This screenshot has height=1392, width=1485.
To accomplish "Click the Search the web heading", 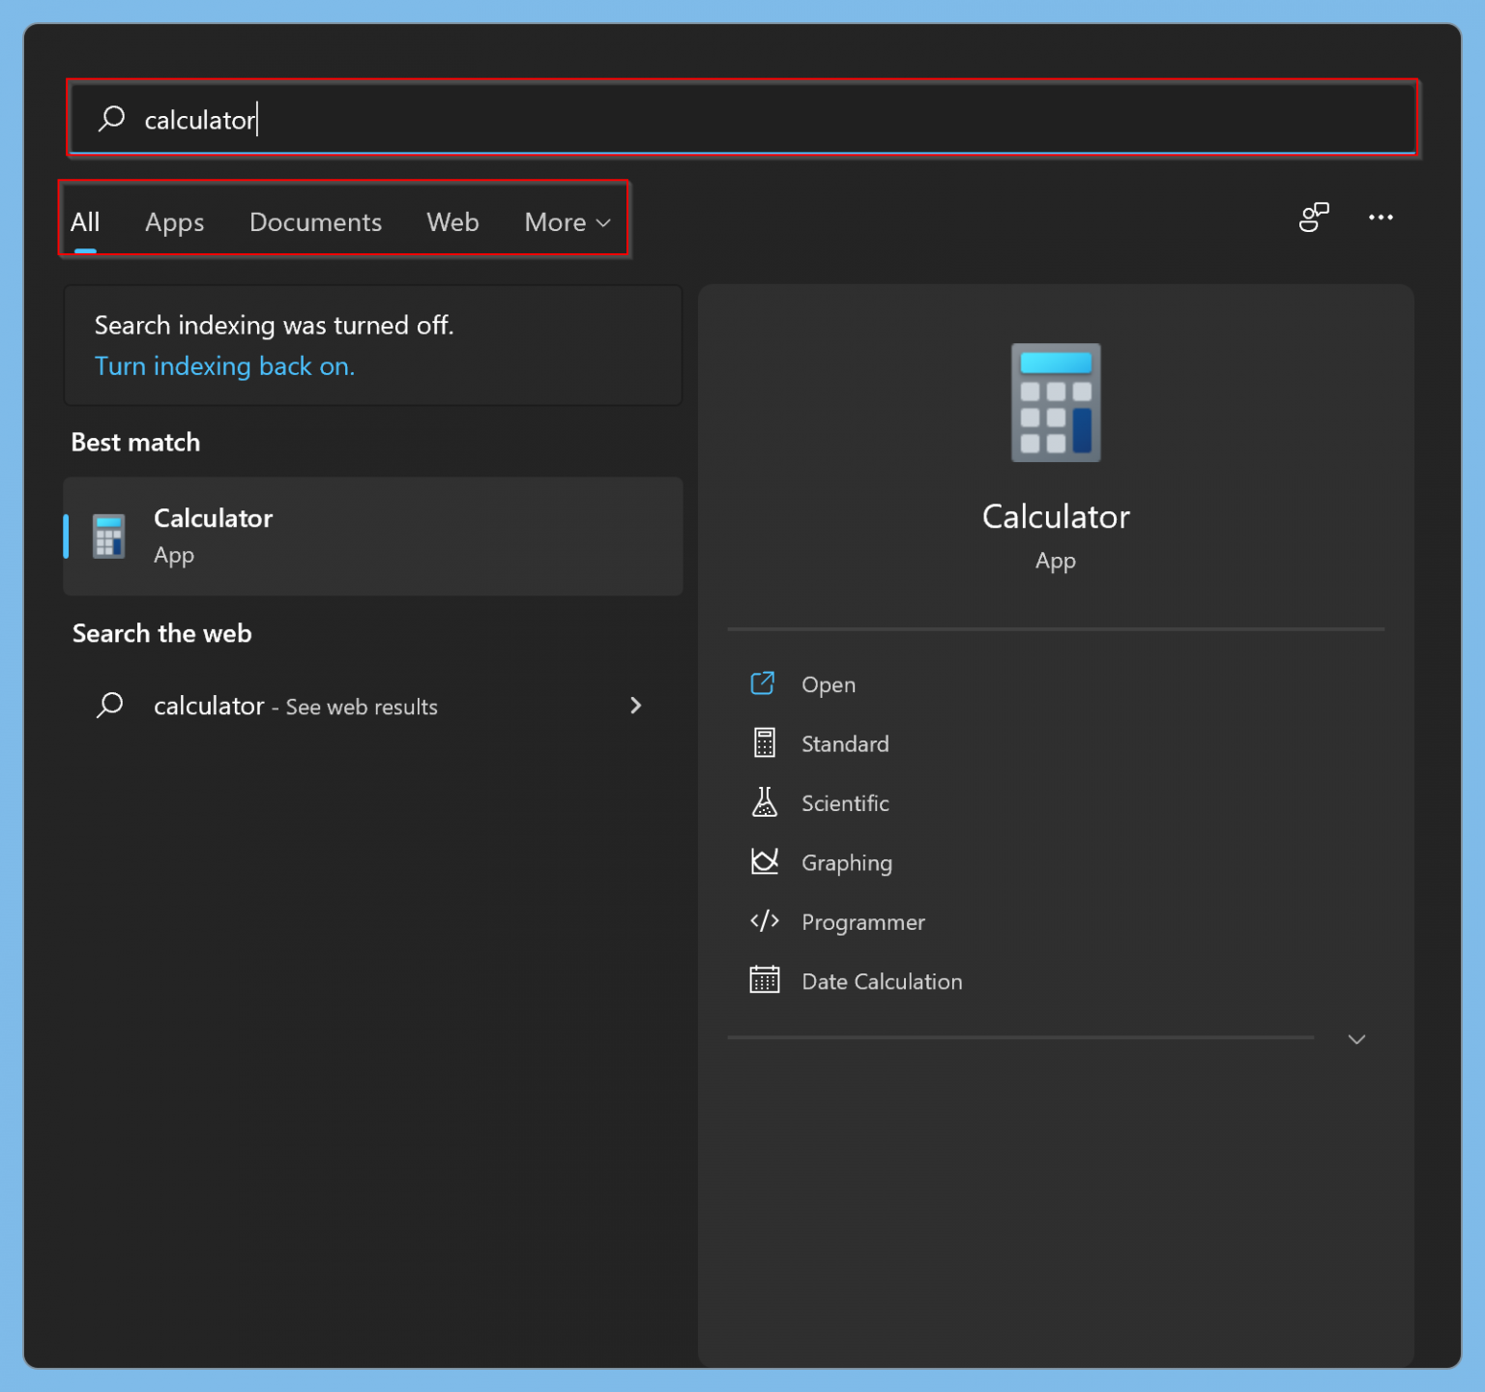I will pyautogui.click(x=161, y=634).
